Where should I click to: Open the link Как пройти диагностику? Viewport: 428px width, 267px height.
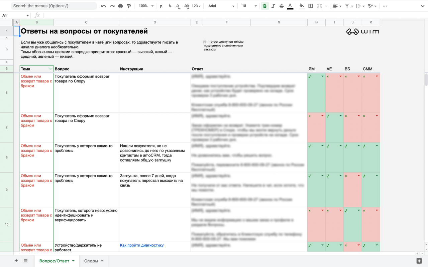(x=142, y=245)
